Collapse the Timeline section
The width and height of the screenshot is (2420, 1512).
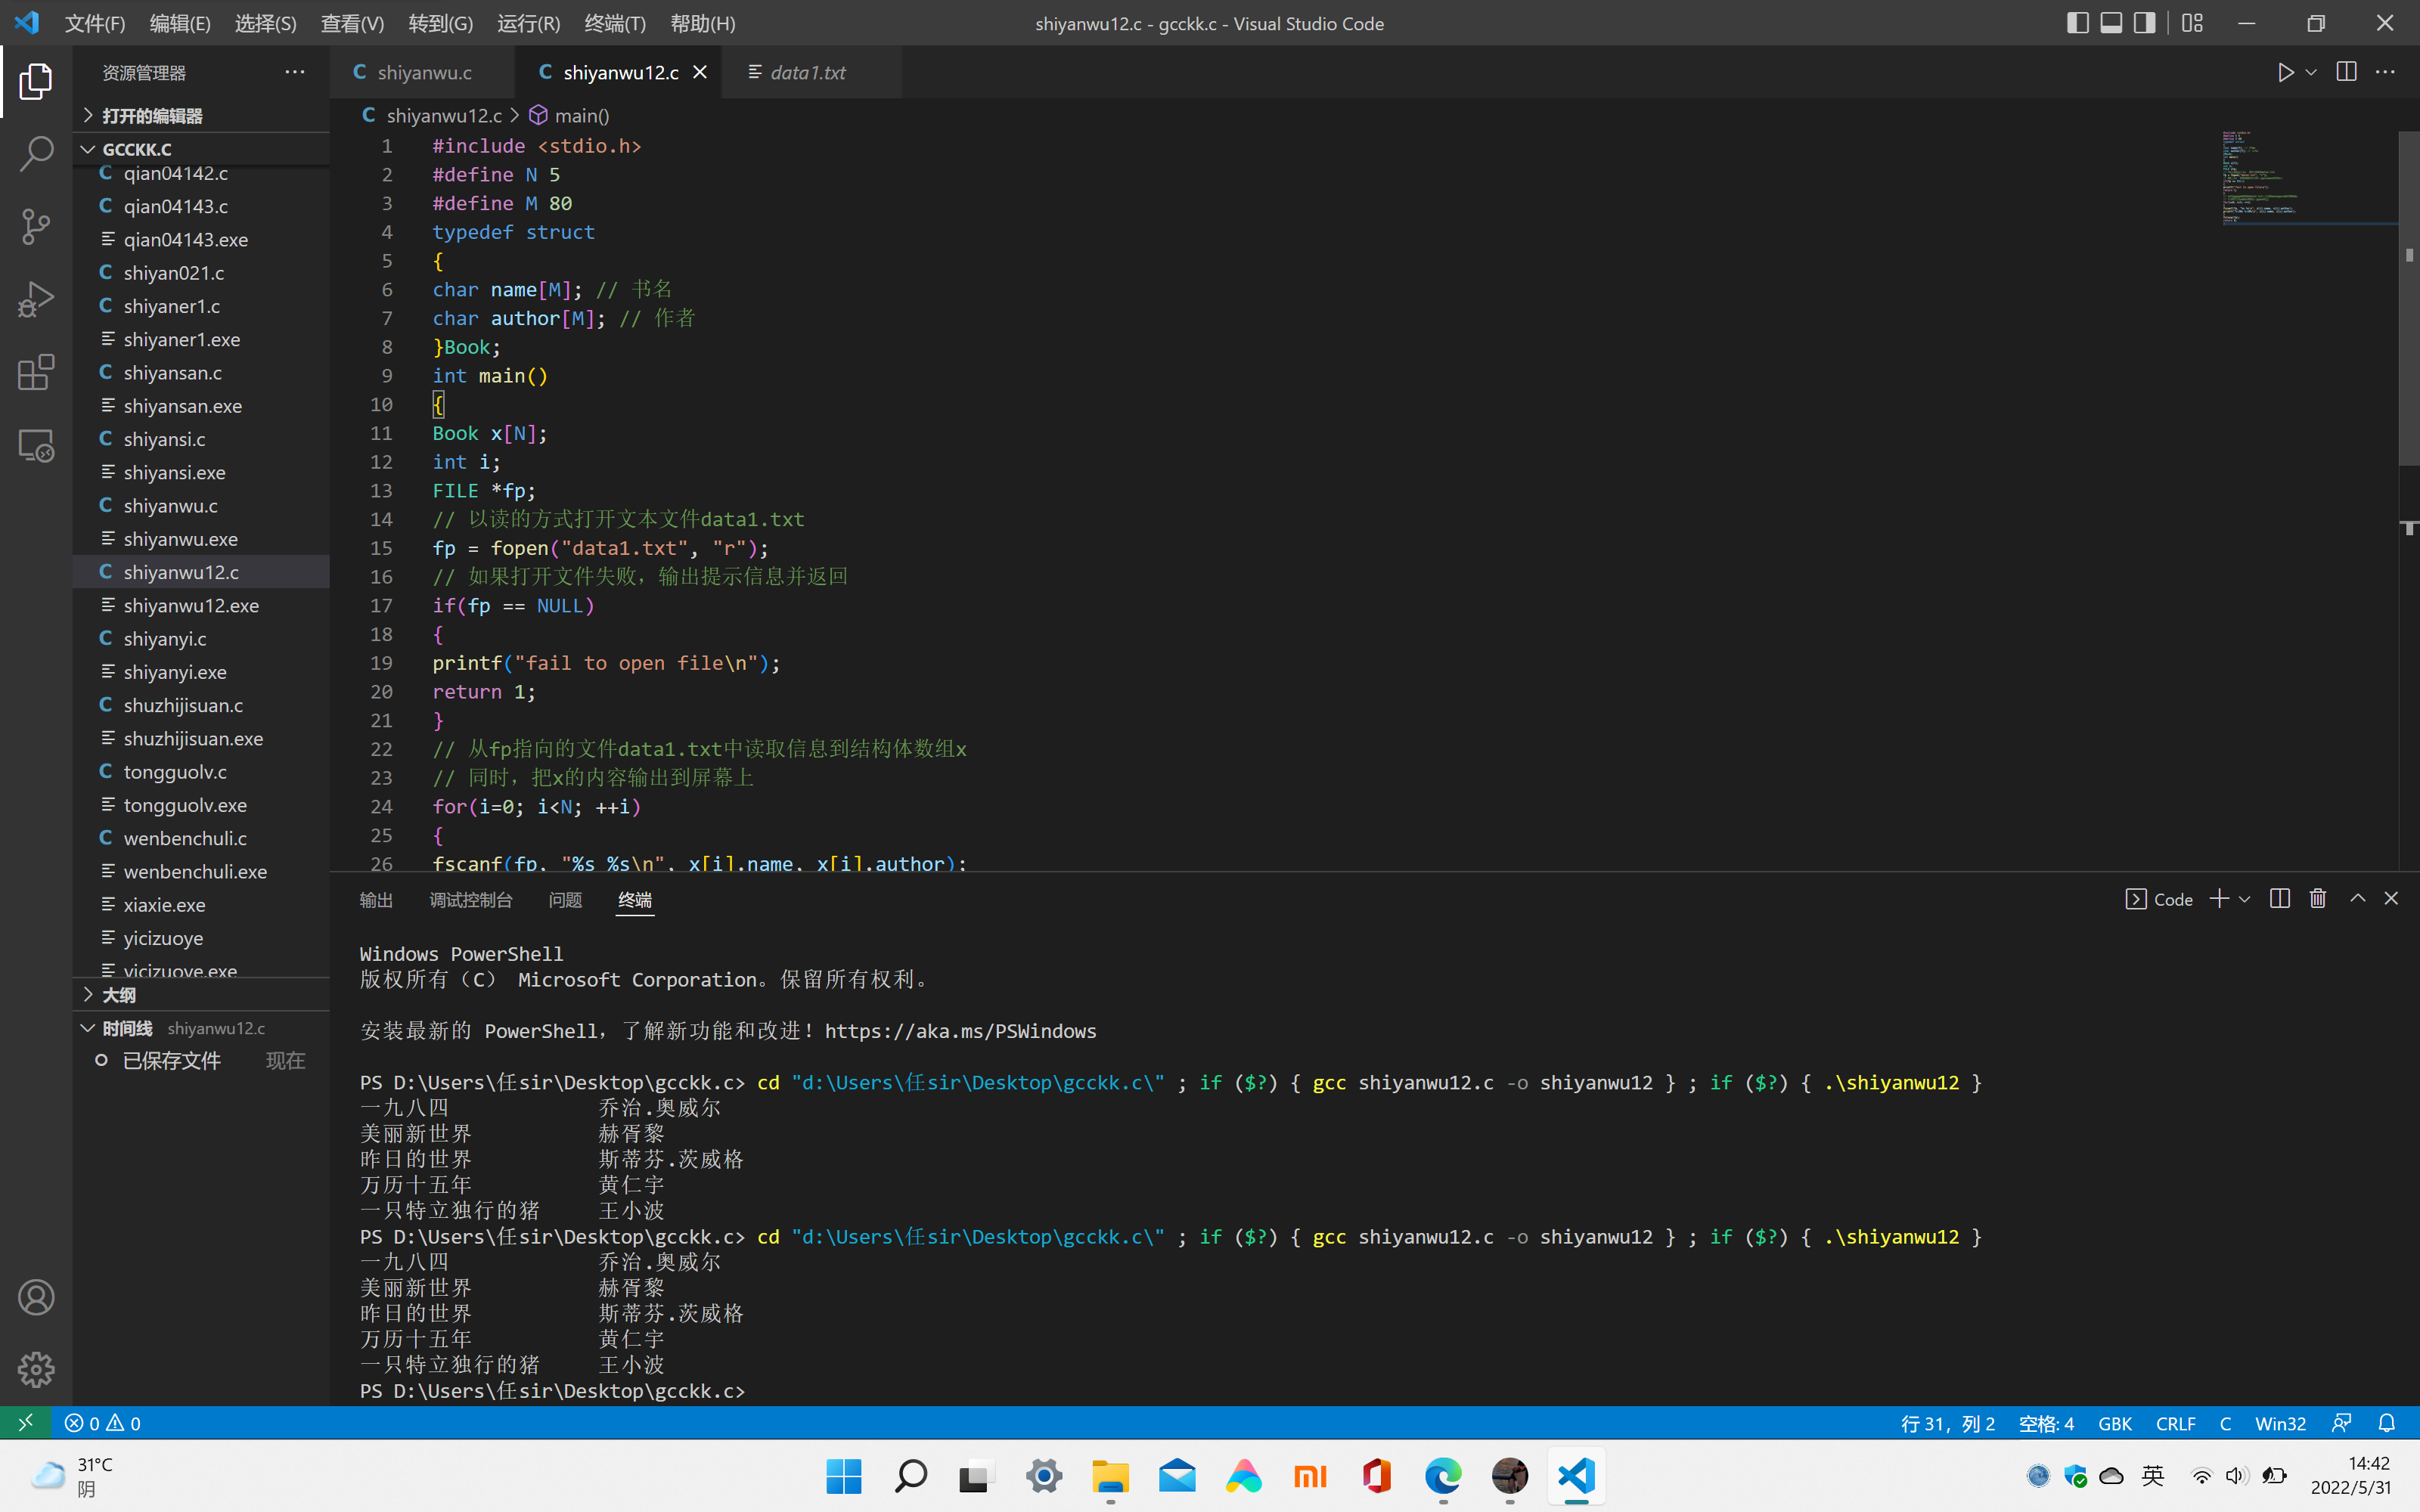point(201,1028)
